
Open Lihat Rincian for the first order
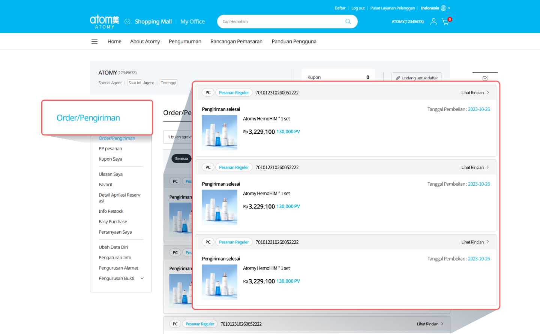[x=475, y=93]
